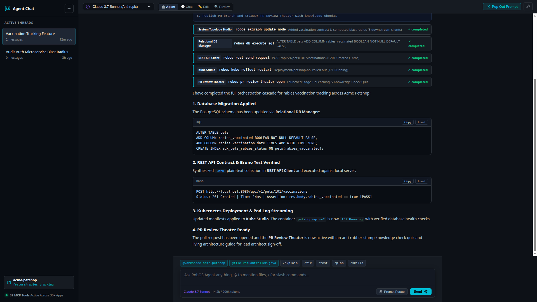Expand the PR Review Theater tool call
This screenshot has height=302, width=537.
[x=312, y=82]
